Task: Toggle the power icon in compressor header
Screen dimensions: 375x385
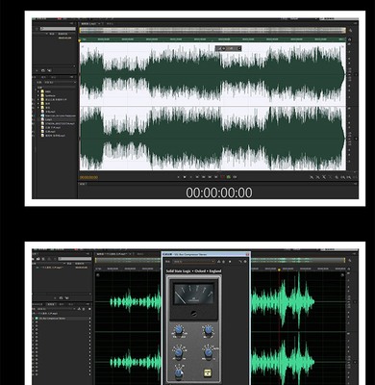Action: tap(245, 262)
